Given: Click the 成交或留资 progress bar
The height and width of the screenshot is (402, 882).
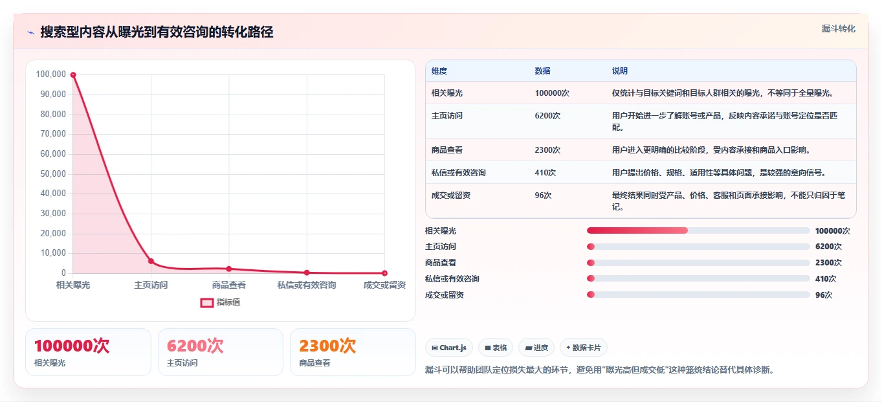Looking at the screenshot, I should coord(698,295).
